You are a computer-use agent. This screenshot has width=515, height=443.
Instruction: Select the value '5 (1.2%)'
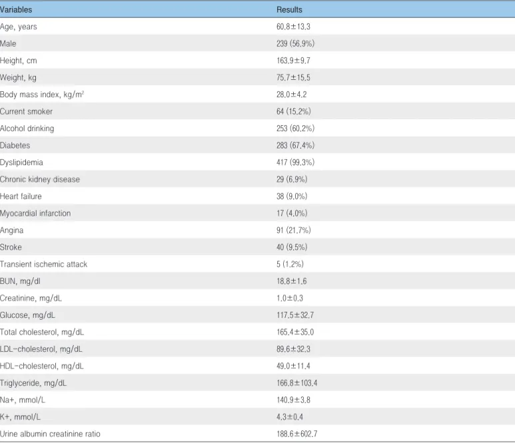(x=290, y=264)
